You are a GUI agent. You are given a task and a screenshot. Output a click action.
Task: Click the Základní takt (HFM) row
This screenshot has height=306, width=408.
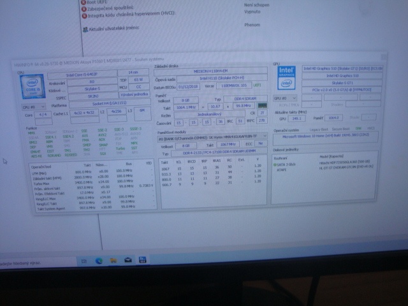[x=93, y=177]
